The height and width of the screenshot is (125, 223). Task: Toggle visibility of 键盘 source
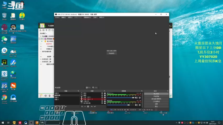102,95
